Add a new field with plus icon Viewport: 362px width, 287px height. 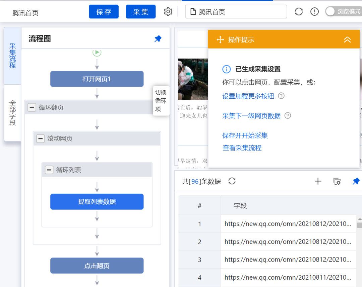click(x=318, y=181)
